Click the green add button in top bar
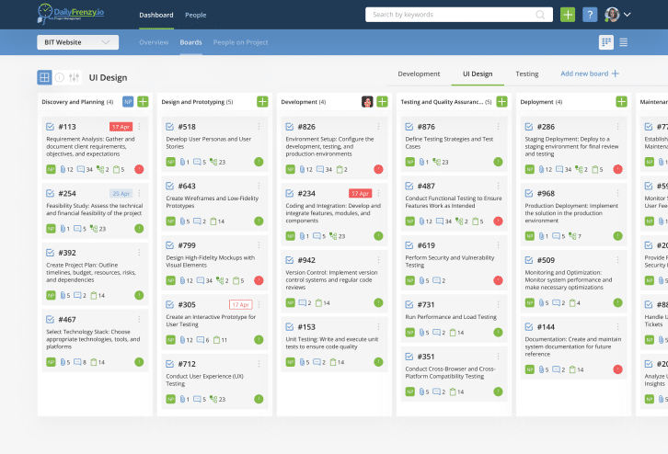Image resolution: width=668 pixels, height=454 pixels. pos(568,15)
